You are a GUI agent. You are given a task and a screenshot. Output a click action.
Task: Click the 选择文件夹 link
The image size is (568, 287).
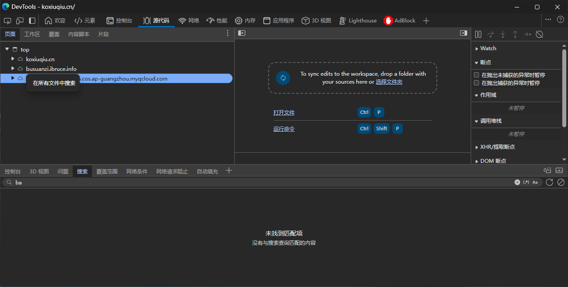tap(389, 82)
